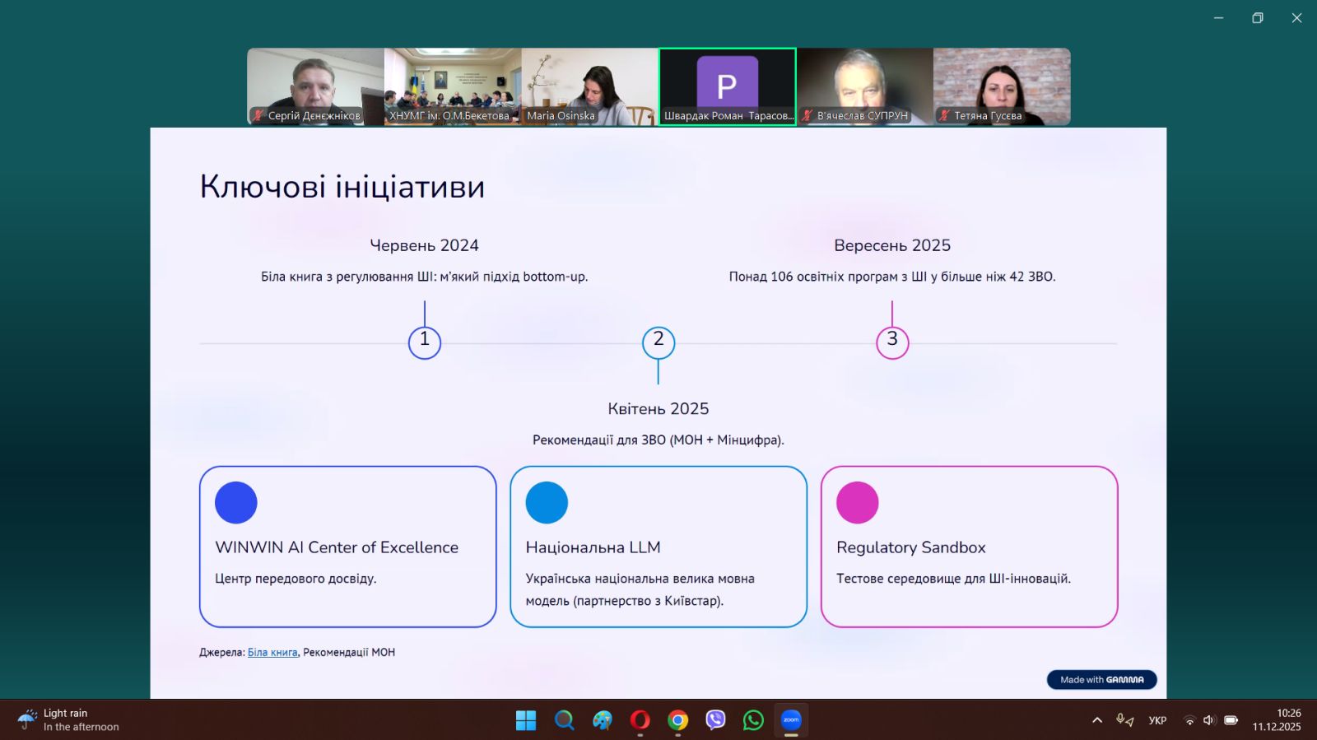Select the Швардак Роман participant thumbnail
The width and height of the screenshot is (1317, 740).
[727, 86]
